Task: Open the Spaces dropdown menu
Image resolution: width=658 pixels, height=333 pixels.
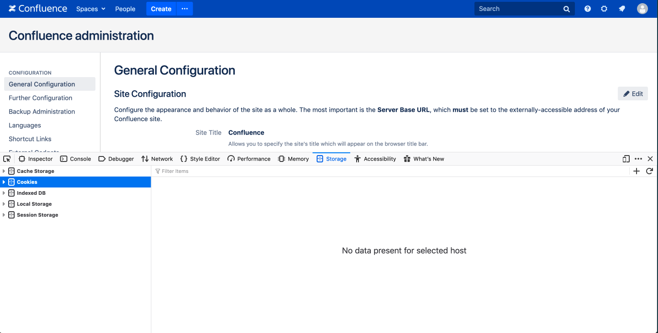Action: click(x=90, y=8)
